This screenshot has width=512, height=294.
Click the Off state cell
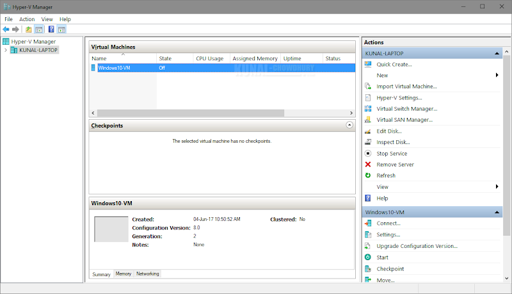pos(162,68)
